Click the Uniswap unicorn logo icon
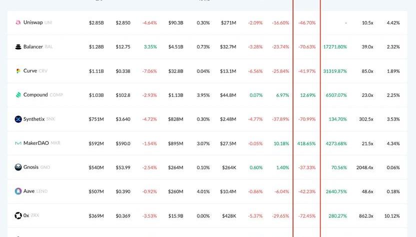 click(18, 22)
